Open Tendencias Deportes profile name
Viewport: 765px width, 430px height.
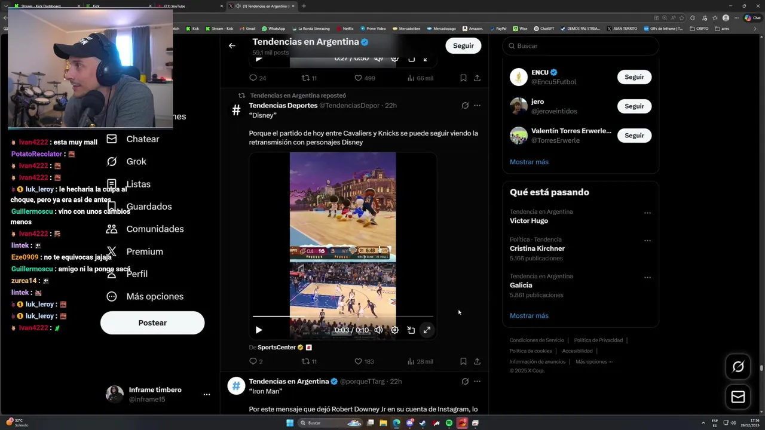coord(283,105)
